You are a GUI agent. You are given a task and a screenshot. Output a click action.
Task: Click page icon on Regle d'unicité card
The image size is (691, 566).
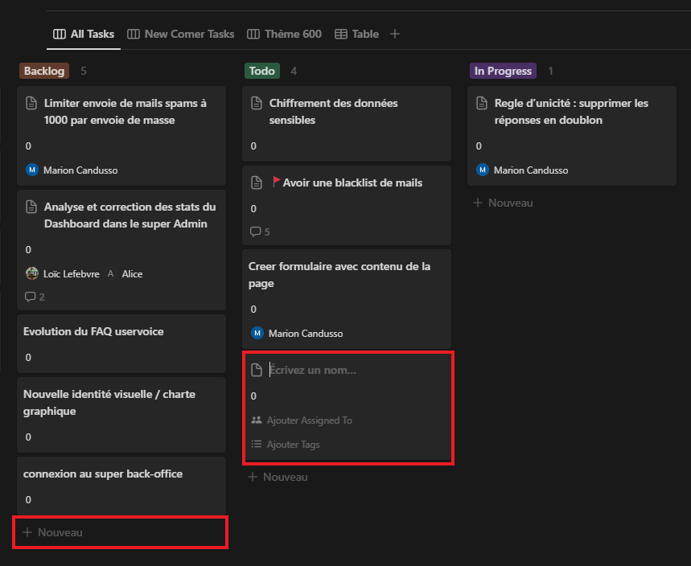pyautogui.click(x=482, y=103)
